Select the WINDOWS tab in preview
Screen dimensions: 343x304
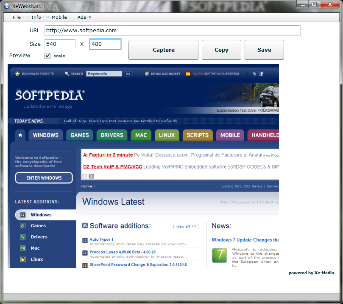tap(46, 135)
